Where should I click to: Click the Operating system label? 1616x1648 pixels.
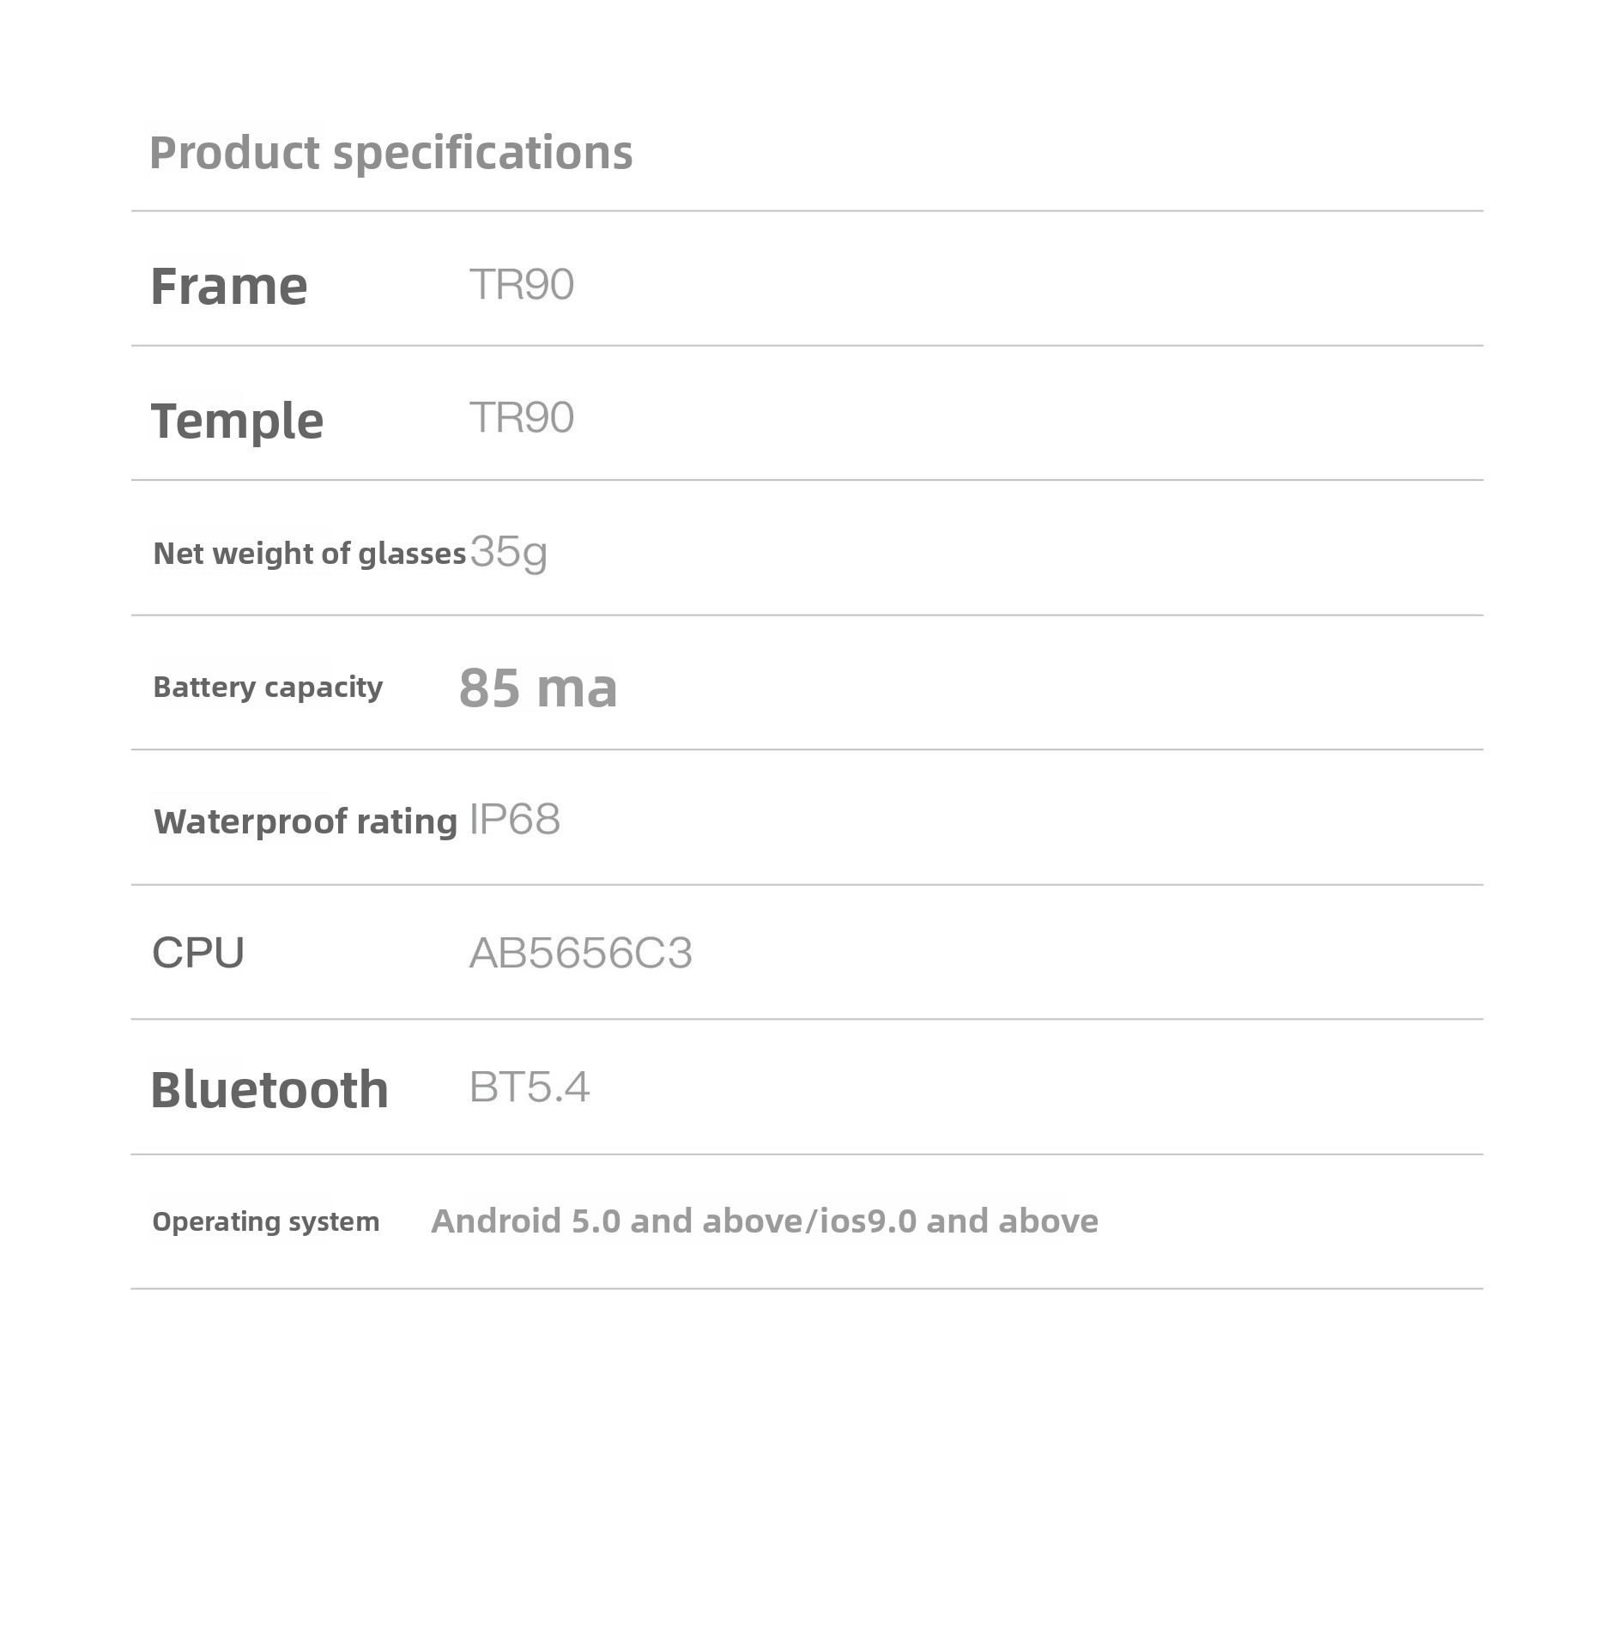pos(266,1221)
